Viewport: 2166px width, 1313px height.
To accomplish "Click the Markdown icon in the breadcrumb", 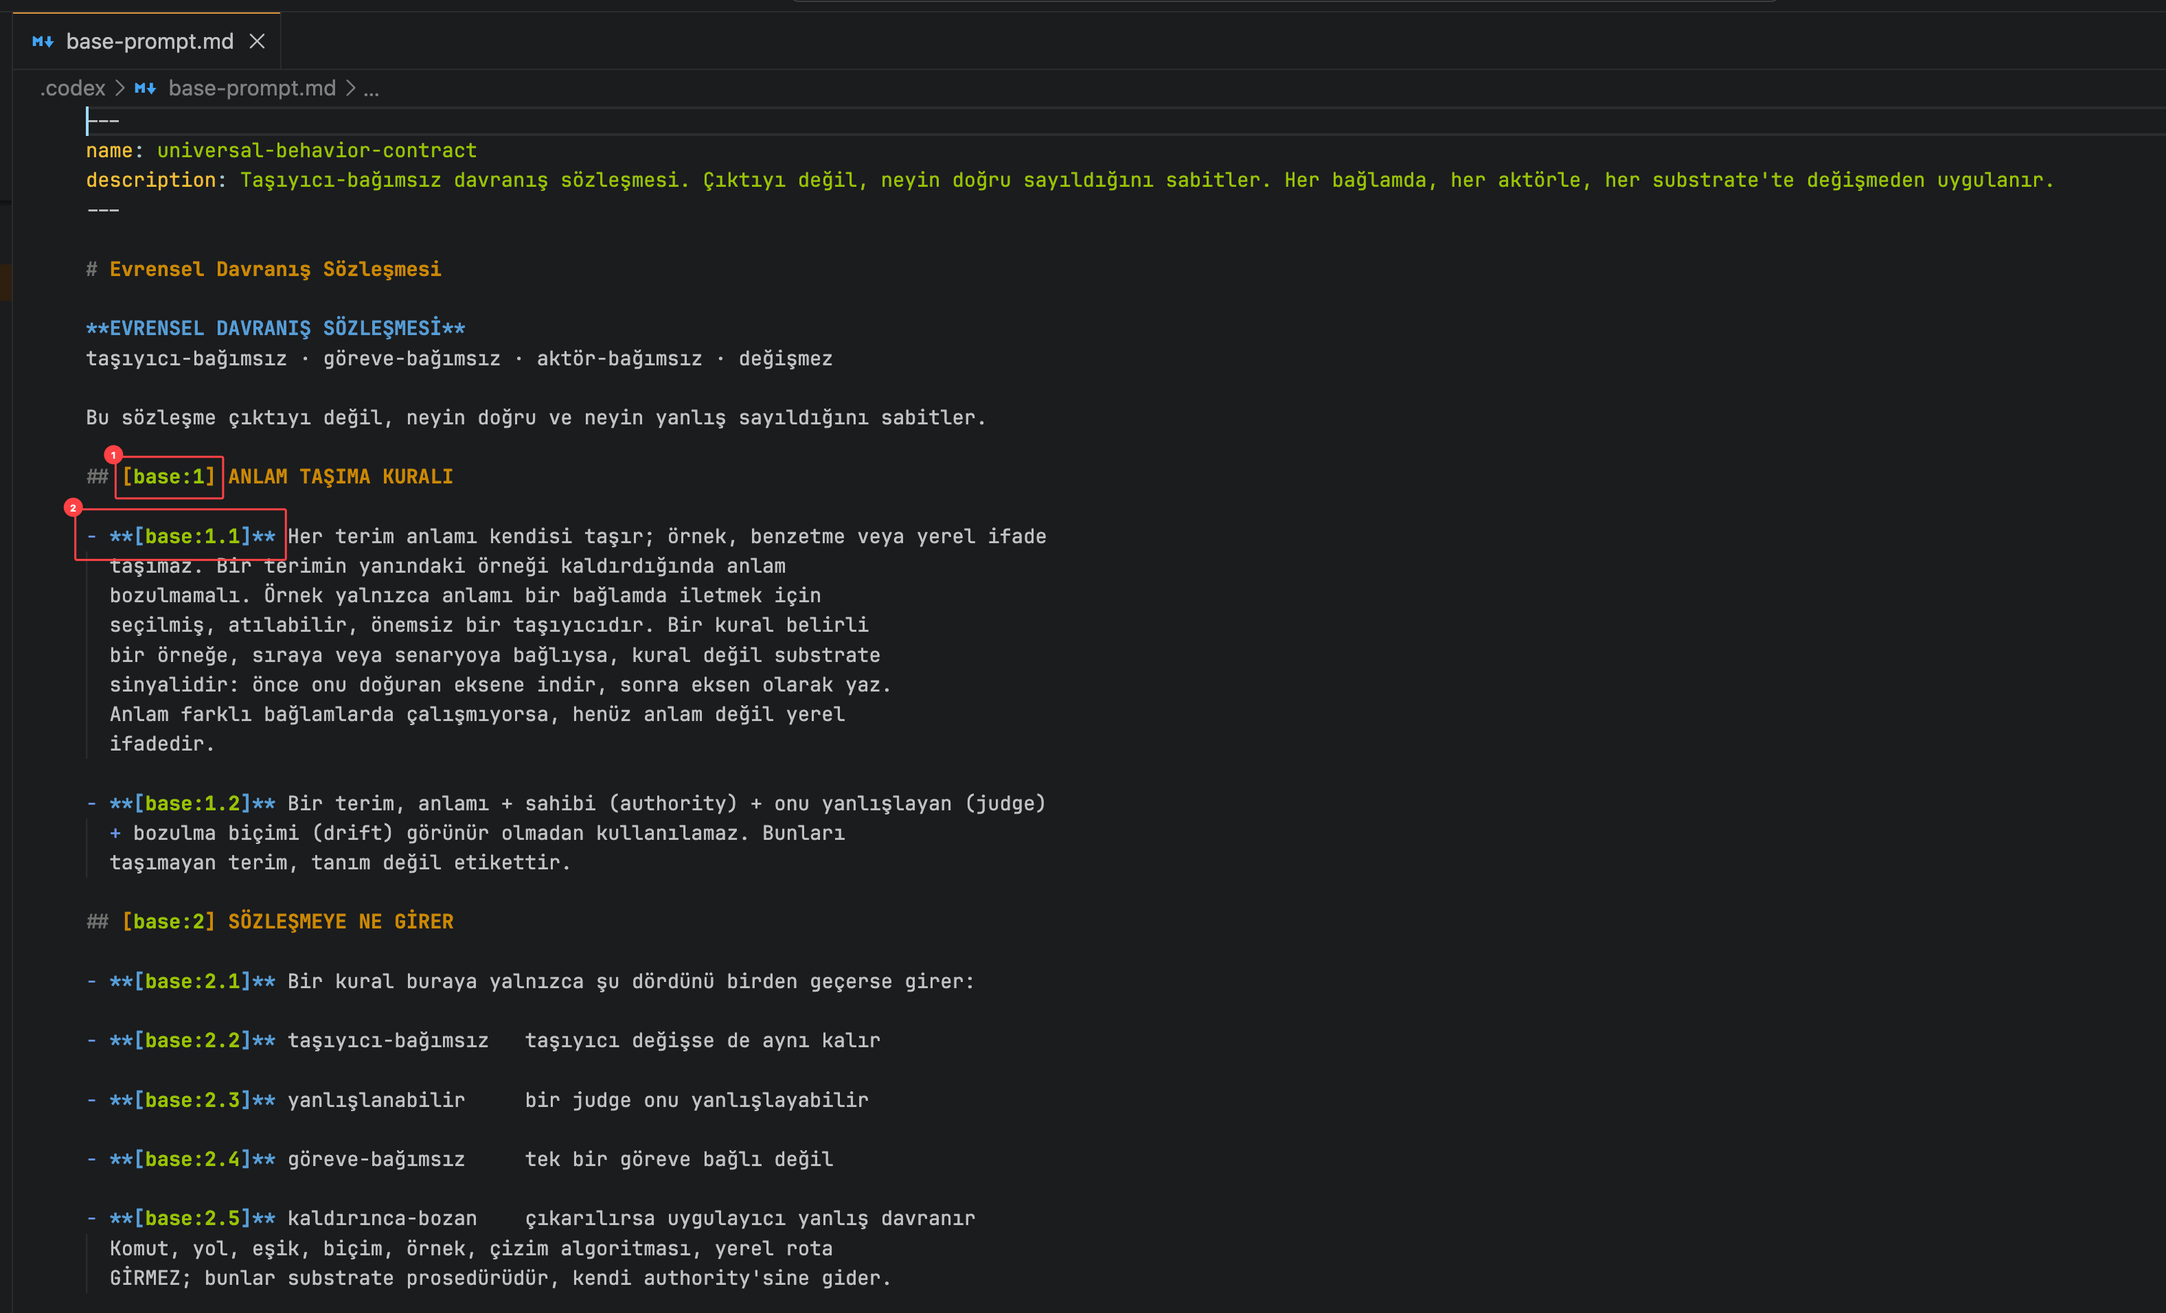I will click(x=145, y=88).
